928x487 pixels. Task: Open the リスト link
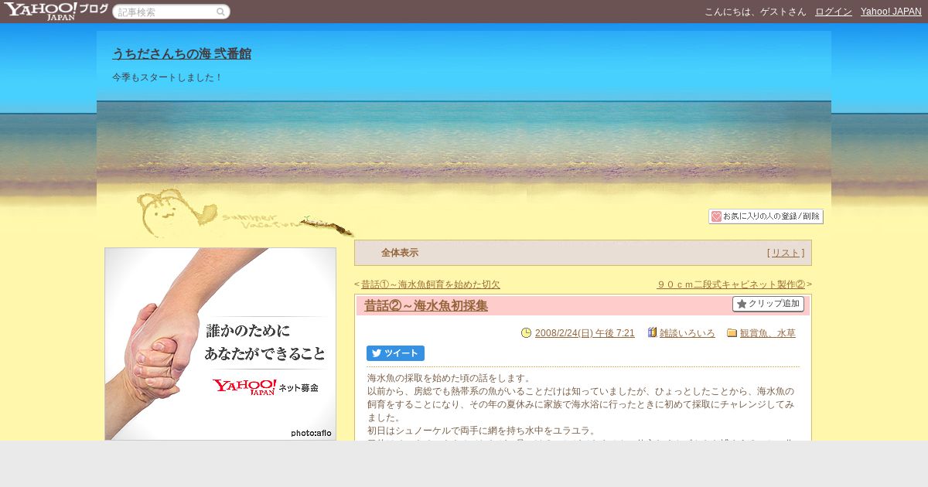pos(786,253)
